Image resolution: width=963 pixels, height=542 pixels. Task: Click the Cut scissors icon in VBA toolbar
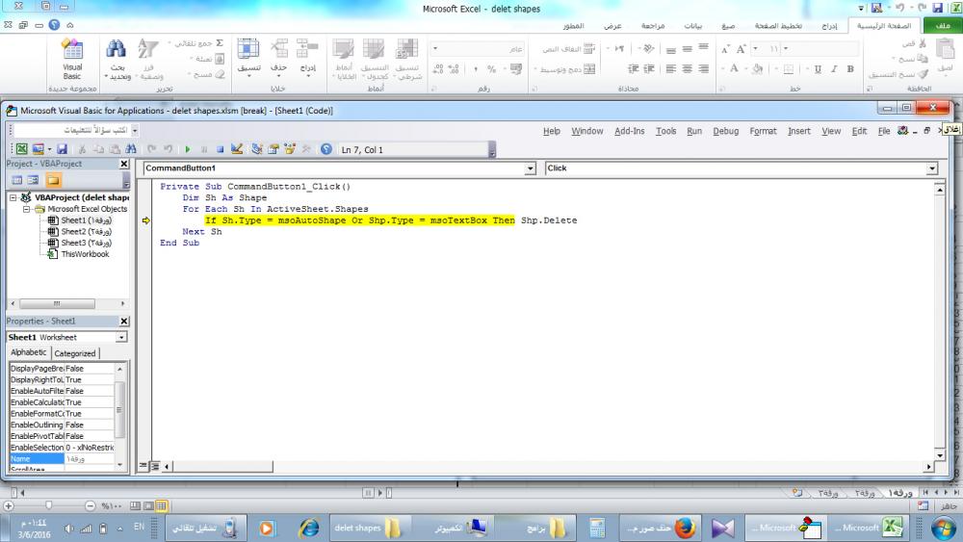pos(82,149)
